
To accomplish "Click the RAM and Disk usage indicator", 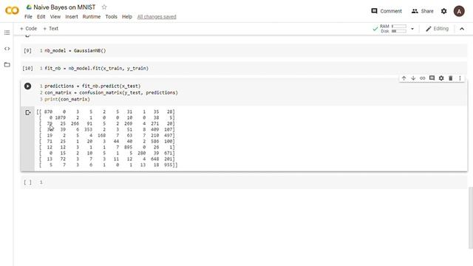I will coord(392,29).
